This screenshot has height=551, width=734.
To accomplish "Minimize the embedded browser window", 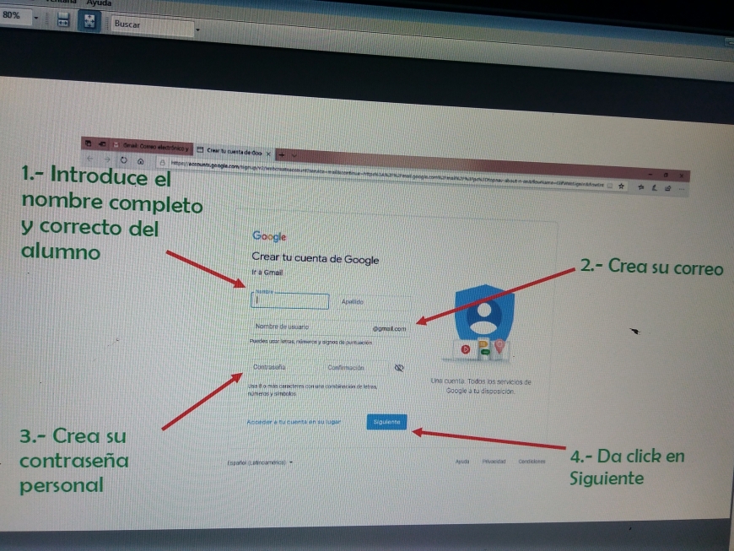I will coord(650,174).
